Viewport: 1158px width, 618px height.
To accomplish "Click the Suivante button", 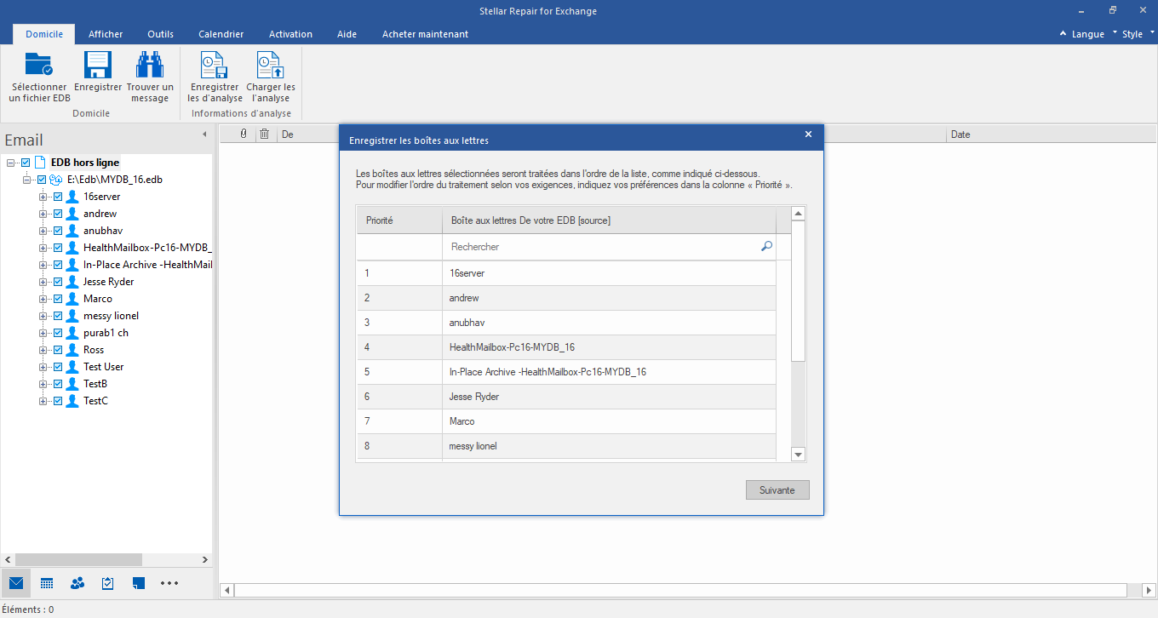I will click(777, 490).
